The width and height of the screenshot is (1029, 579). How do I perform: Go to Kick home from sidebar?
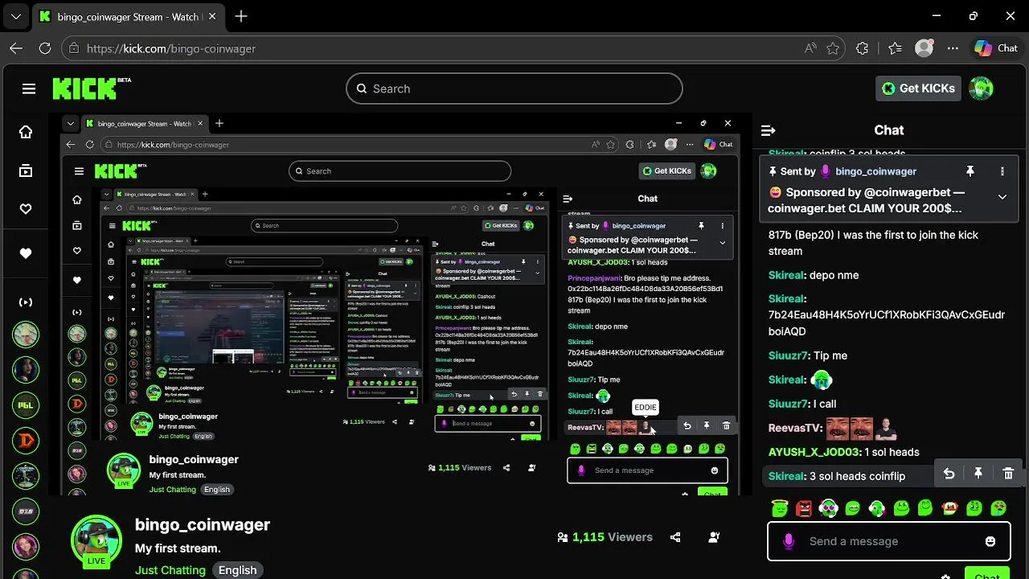pos(26,132)
